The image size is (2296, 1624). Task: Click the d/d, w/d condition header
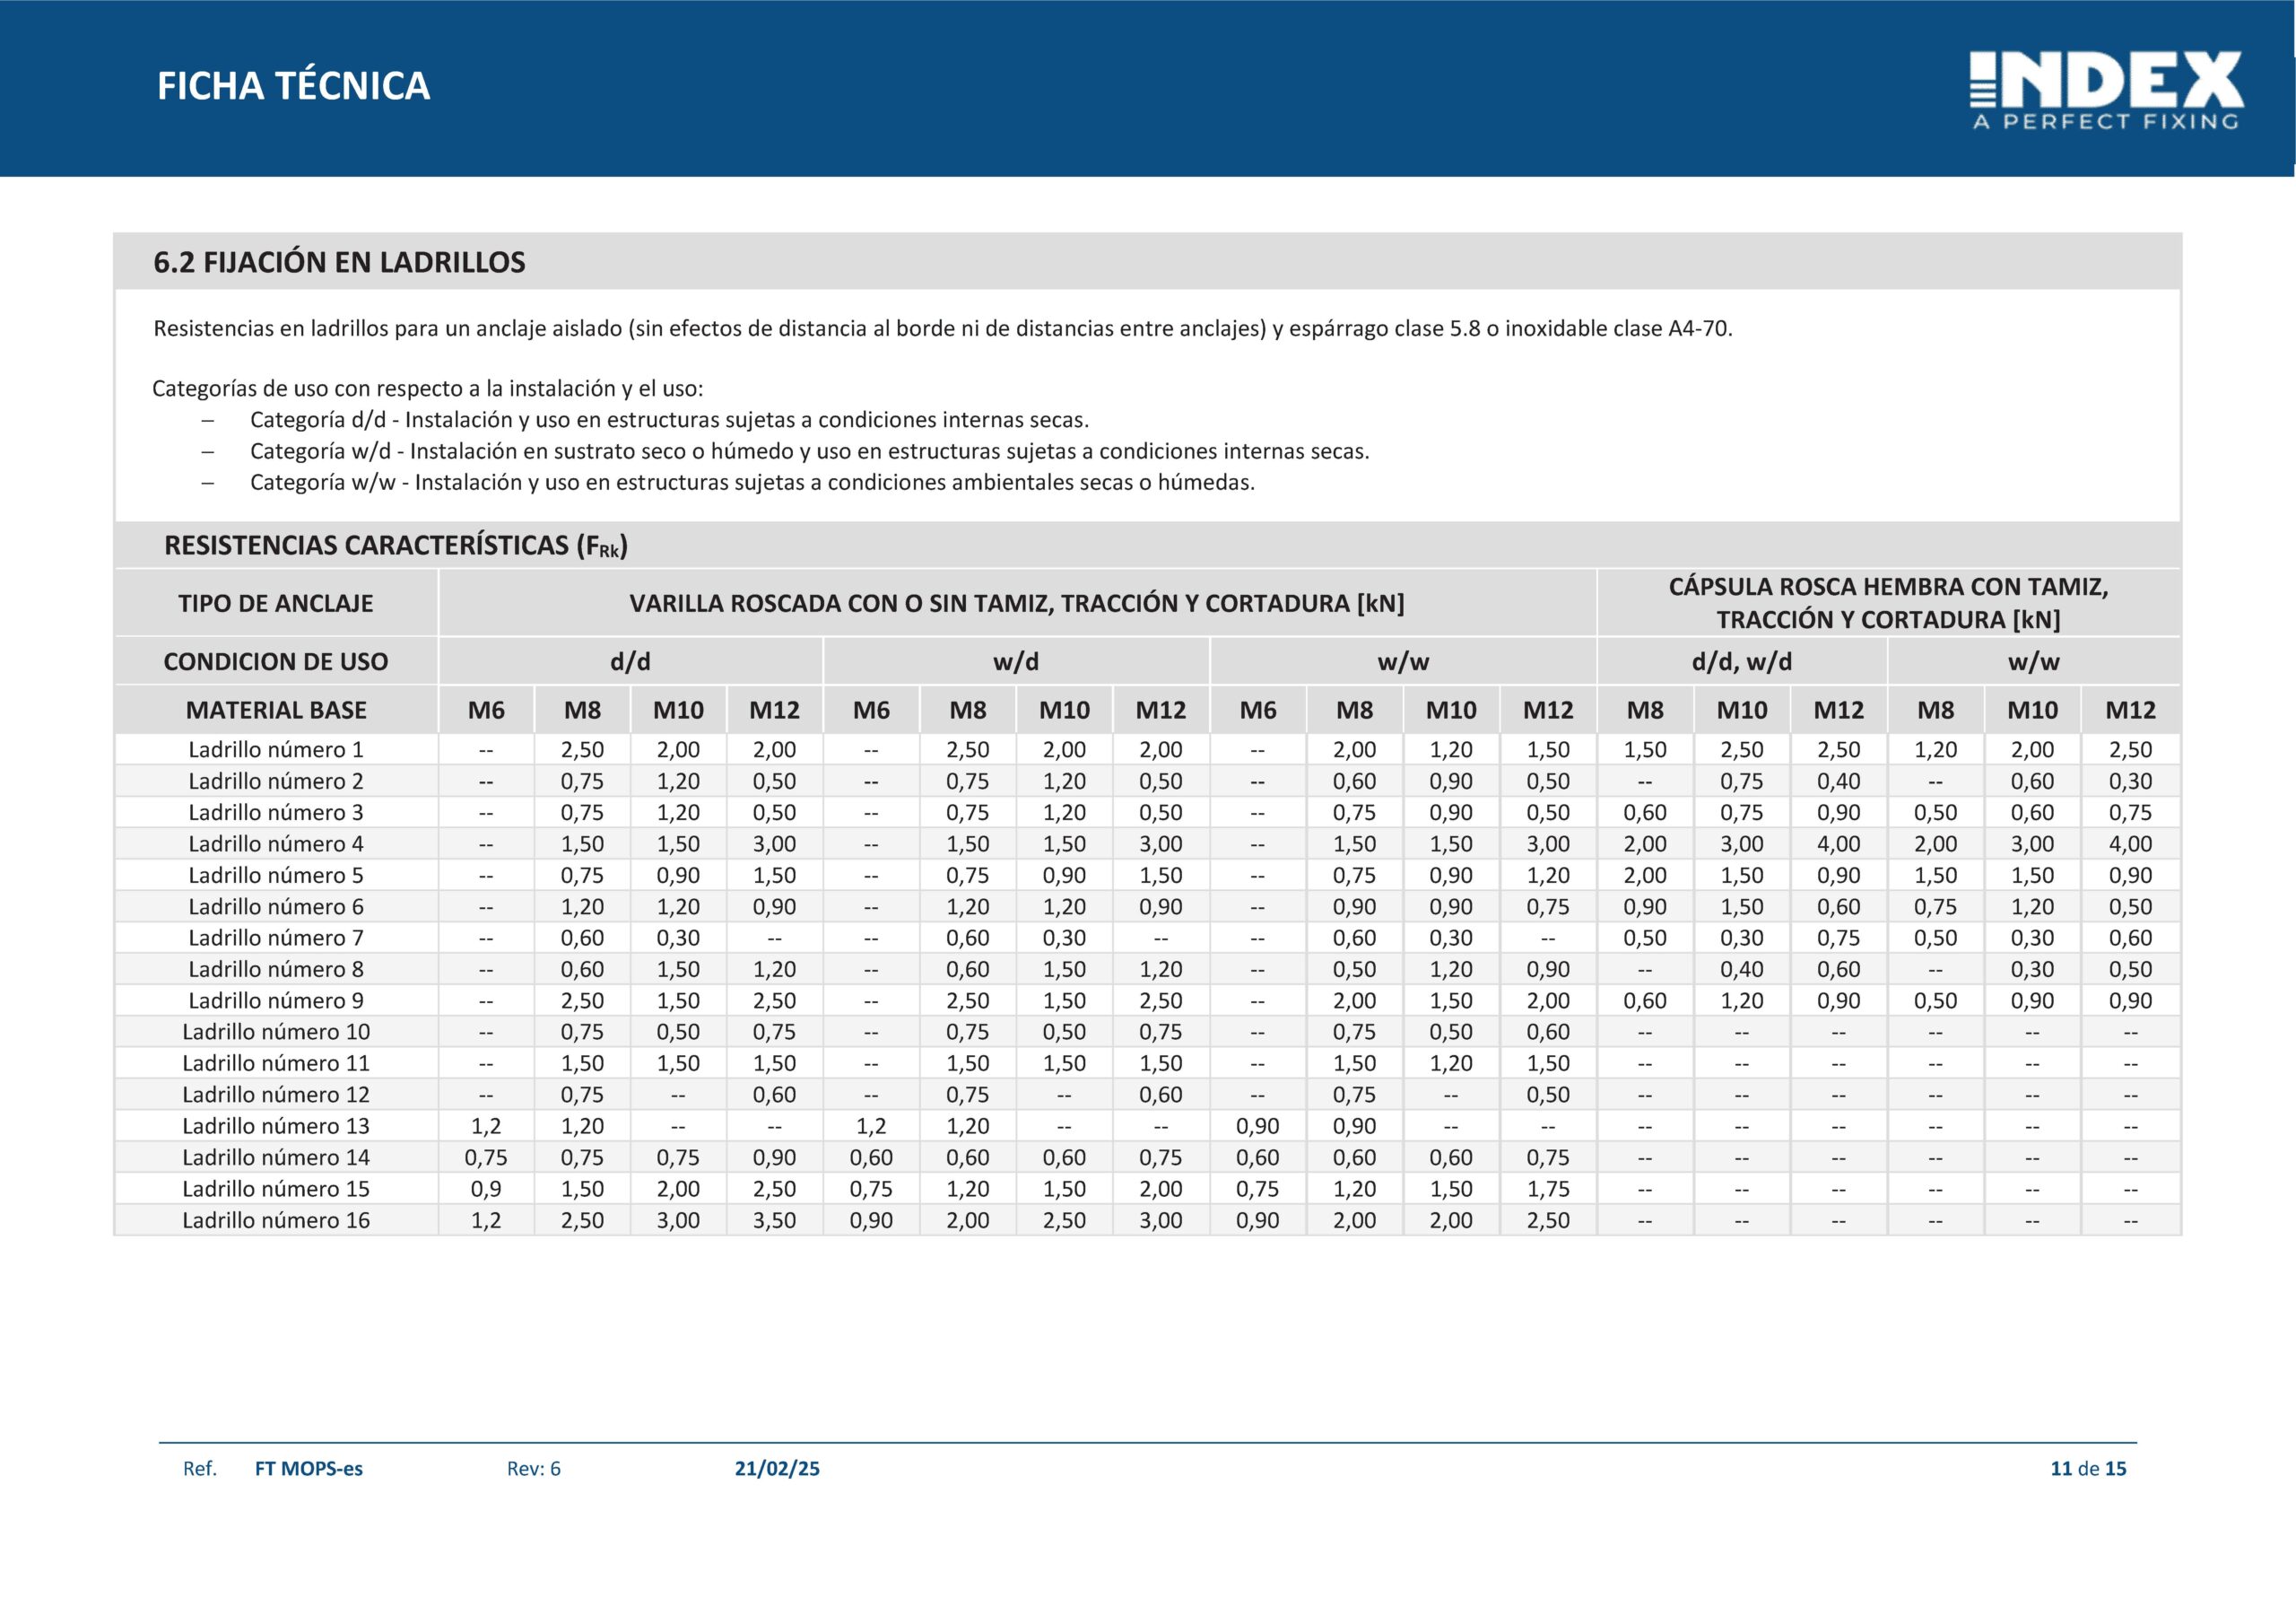(1742, 661)
